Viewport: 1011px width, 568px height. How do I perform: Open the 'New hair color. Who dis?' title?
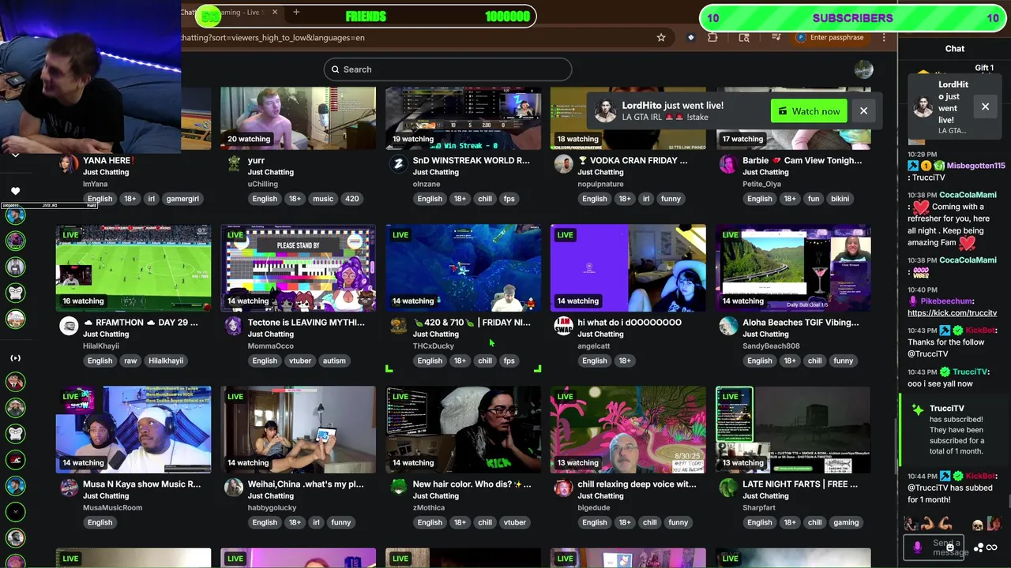coord(472,484)
